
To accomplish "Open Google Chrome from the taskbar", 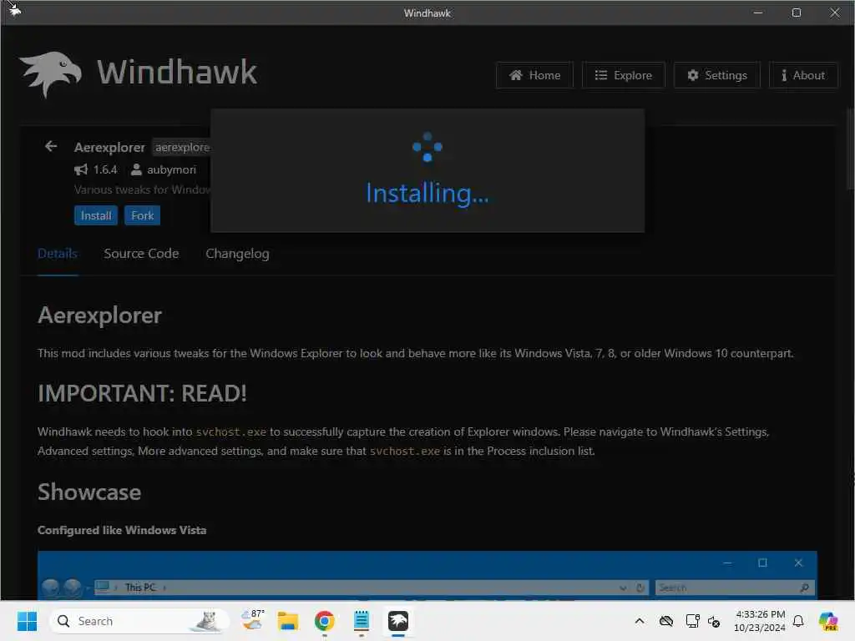I will (325, 621).
